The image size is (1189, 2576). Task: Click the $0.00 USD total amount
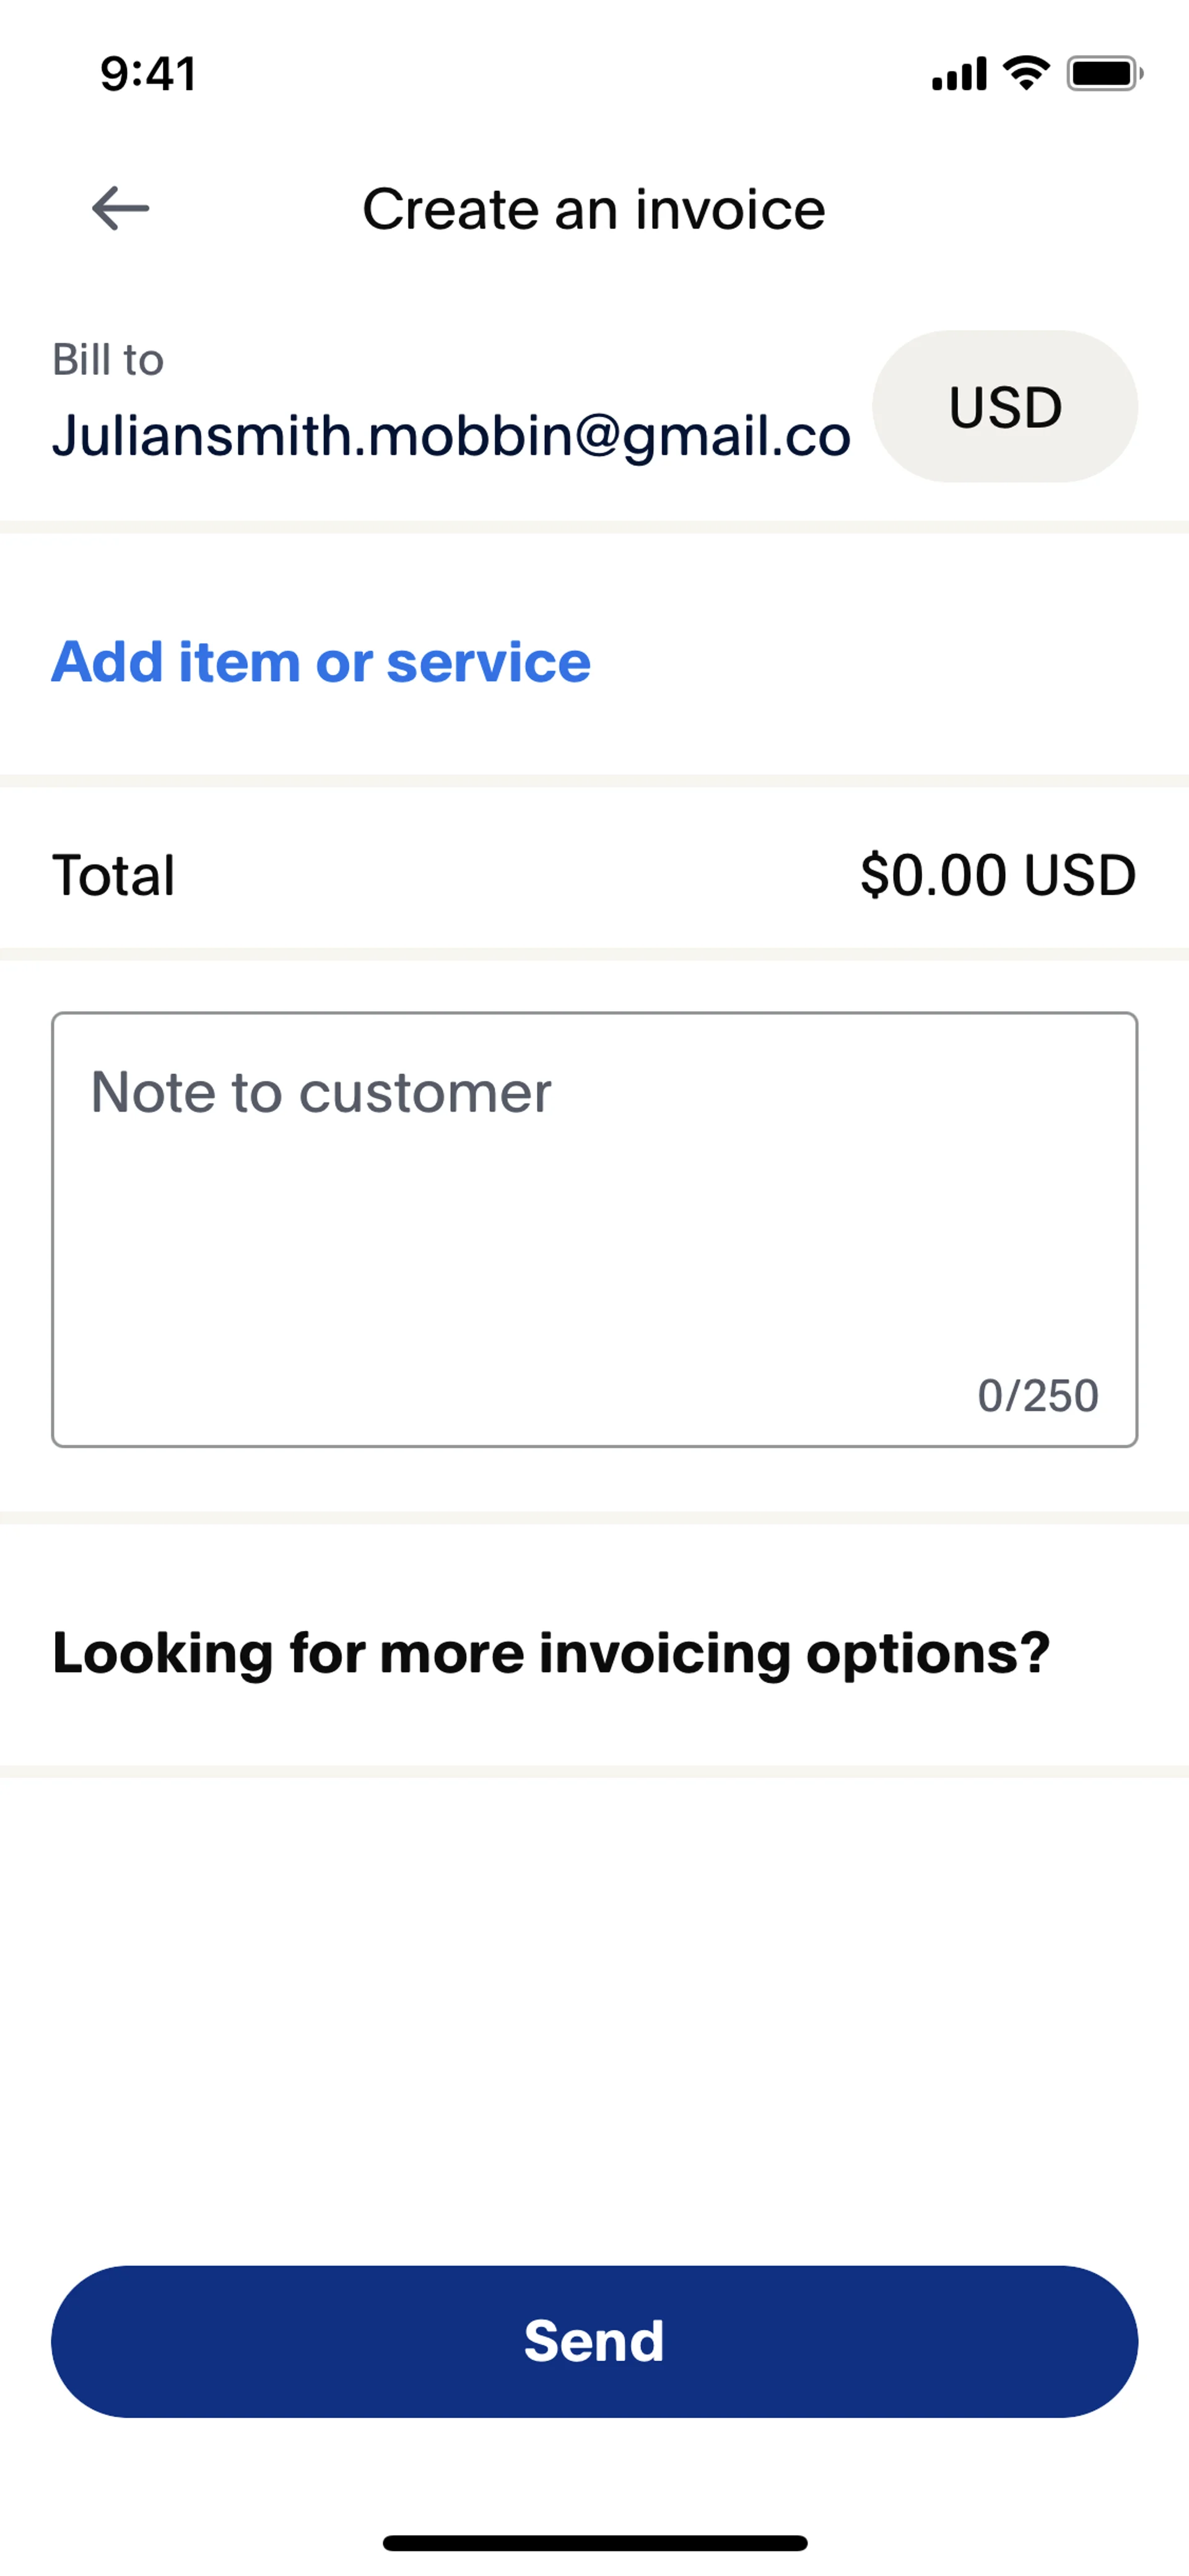pos(997,875)
